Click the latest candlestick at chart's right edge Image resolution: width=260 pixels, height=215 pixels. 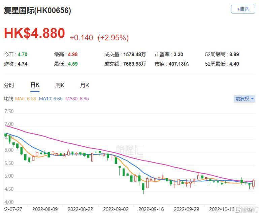click(253, 183)
